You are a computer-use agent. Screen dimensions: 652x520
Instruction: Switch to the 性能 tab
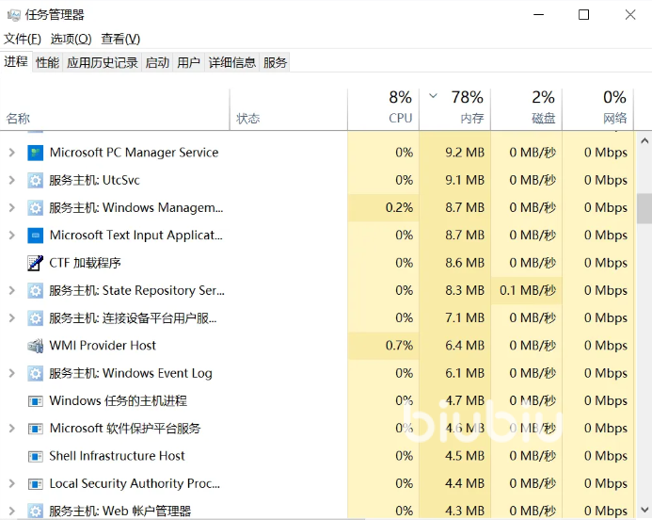pos(47,63)
